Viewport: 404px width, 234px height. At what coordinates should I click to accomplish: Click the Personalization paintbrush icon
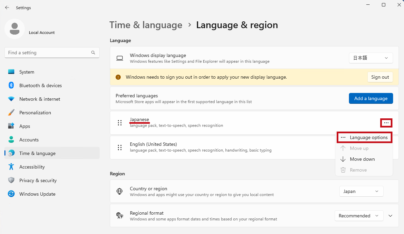11,113
